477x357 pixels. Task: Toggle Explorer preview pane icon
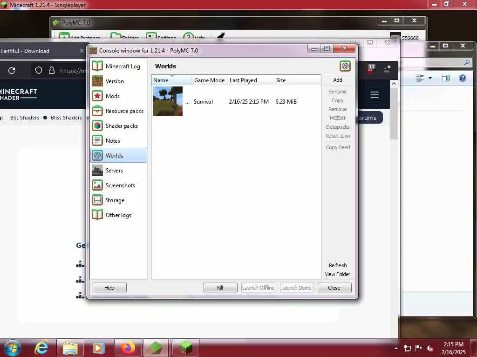tap(446, 78)
